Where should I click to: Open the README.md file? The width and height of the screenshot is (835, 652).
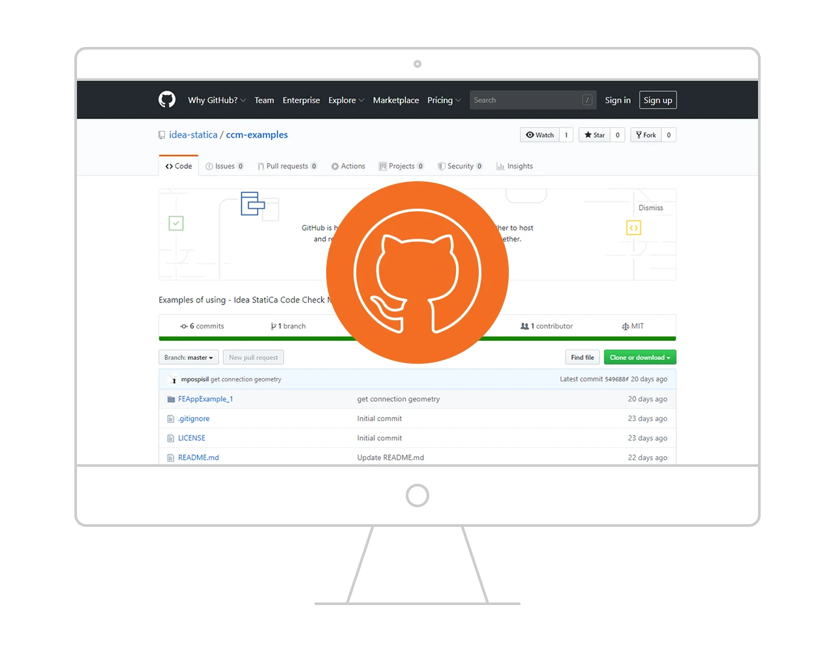pos(198,458)
